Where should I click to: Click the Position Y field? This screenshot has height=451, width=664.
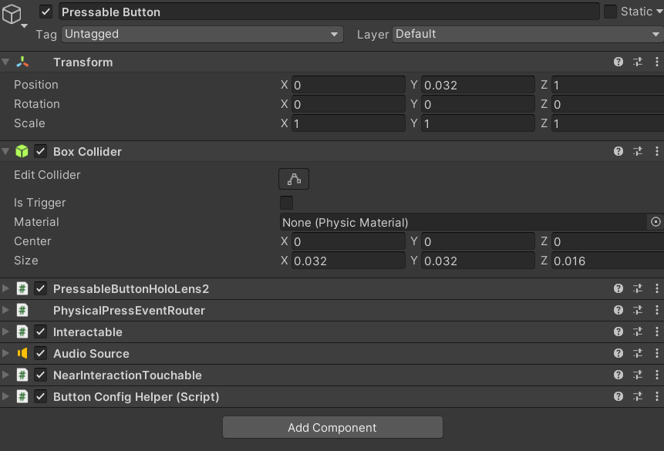click(477, 85)
